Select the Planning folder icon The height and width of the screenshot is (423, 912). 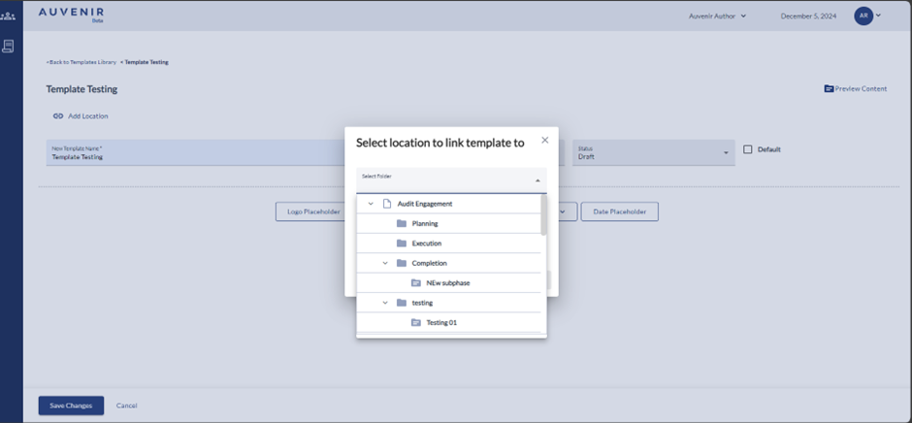pyautogui.click(x=402, y=223)
